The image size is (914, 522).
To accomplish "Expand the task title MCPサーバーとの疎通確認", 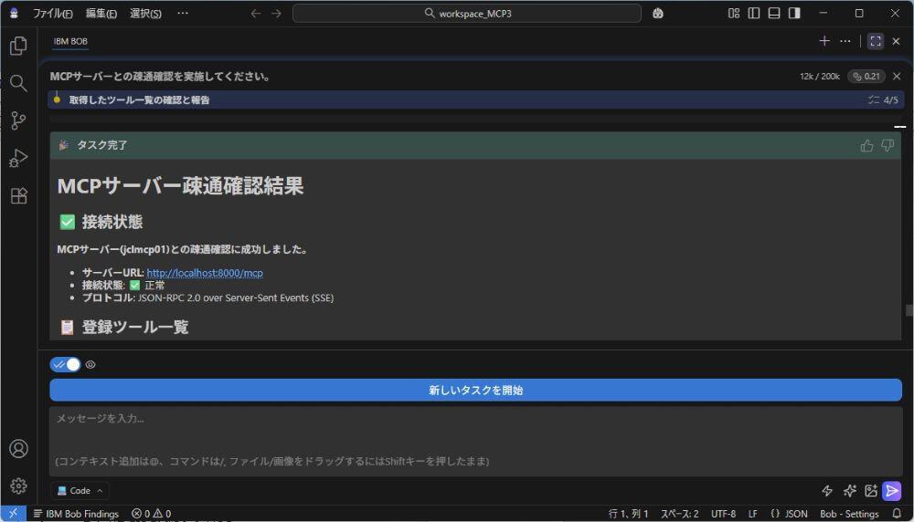I will [x=160, y=77].
